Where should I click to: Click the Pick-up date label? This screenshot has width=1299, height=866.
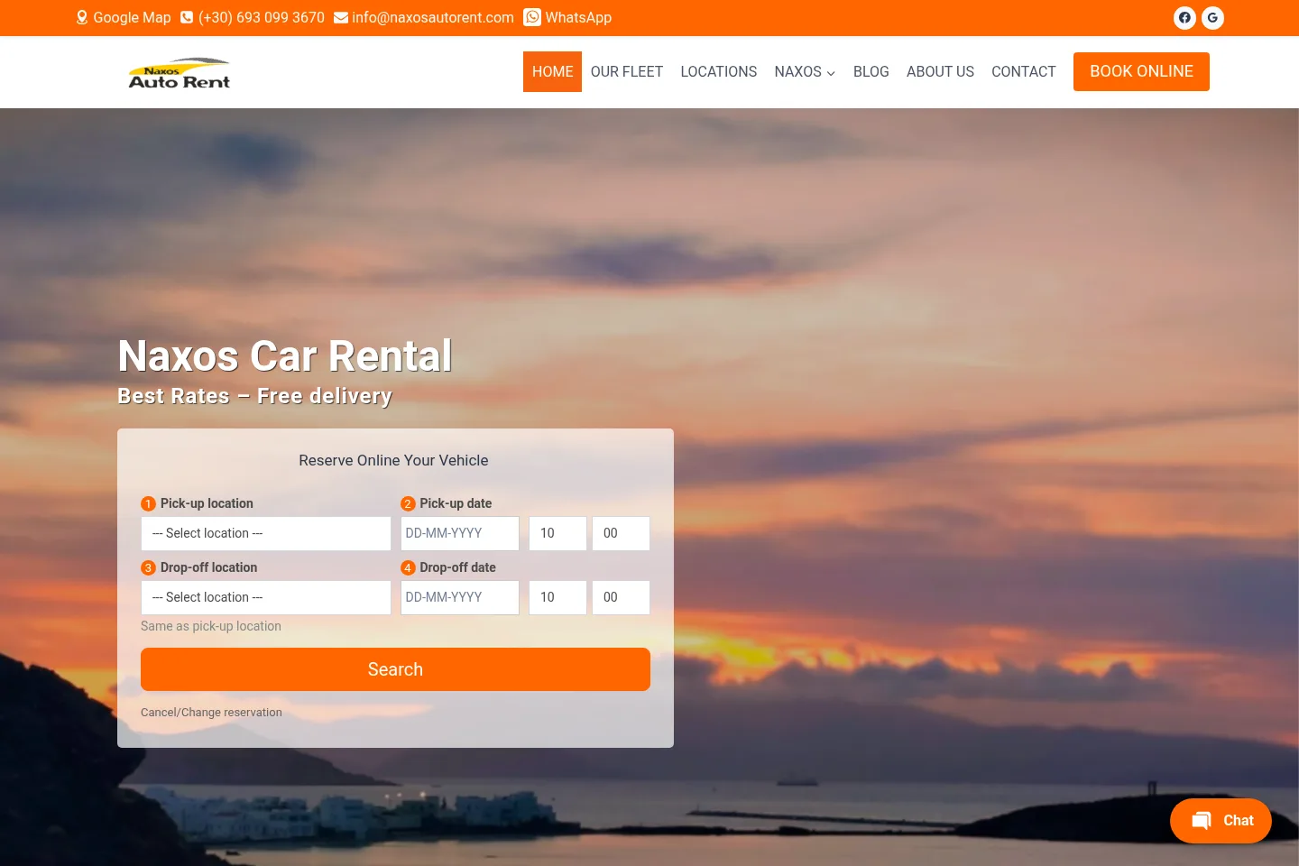[456, 503]
